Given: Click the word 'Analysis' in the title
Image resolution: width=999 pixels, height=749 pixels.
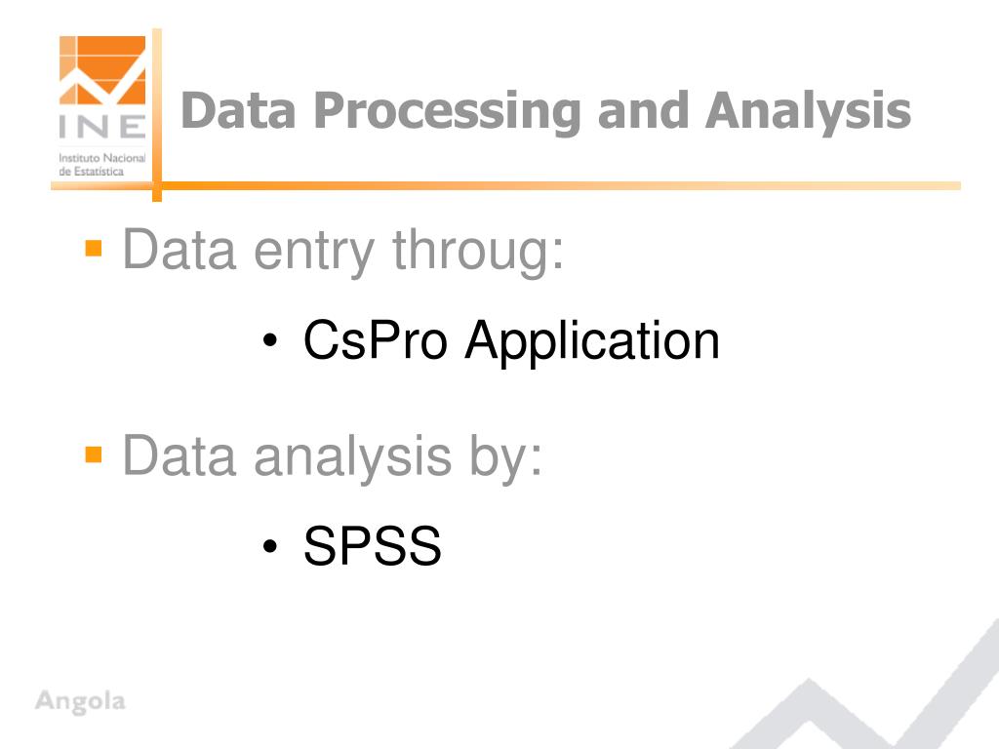Looking at the screenshot, I should pyautogui.click(x=809, y=112).
